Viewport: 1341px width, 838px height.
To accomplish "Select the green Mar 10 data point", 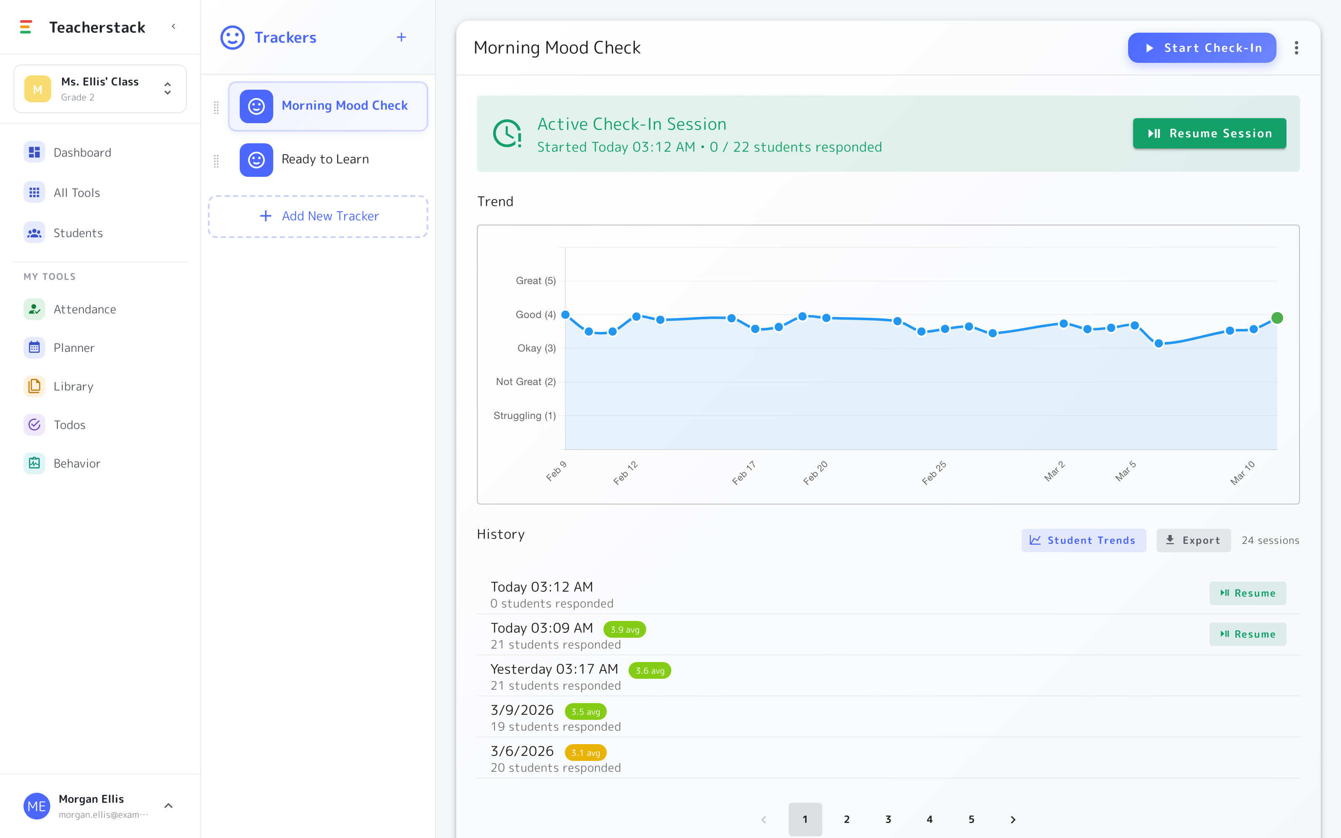I will [1277, 318].
